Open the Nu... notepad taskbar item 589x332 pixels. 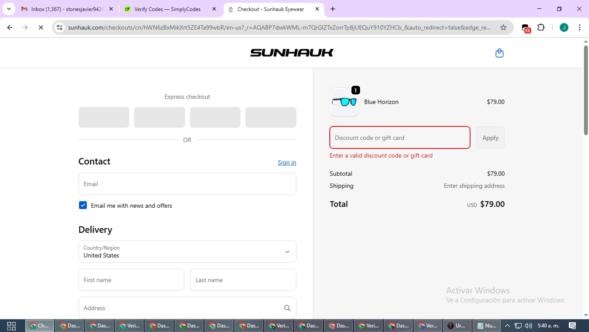coord(487,326)
